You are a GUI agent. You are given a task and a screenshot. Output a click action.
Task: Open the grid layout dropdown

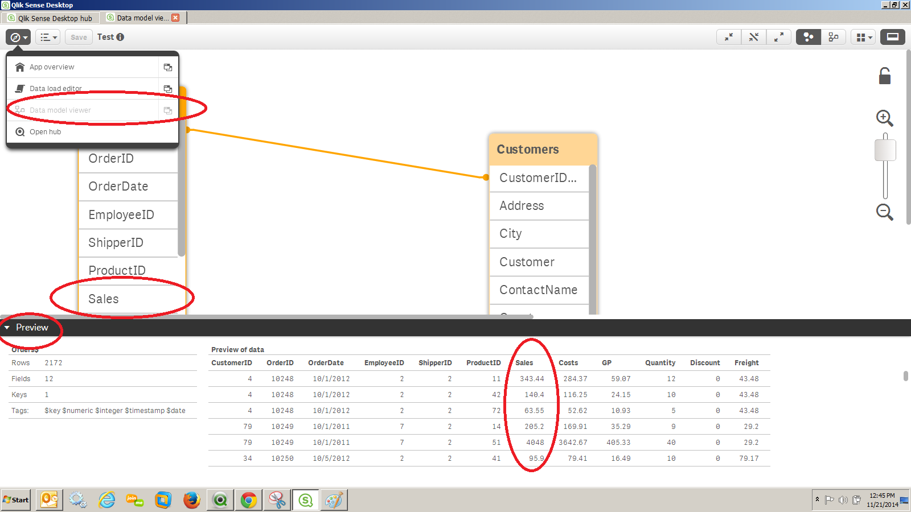coord(864,37)
